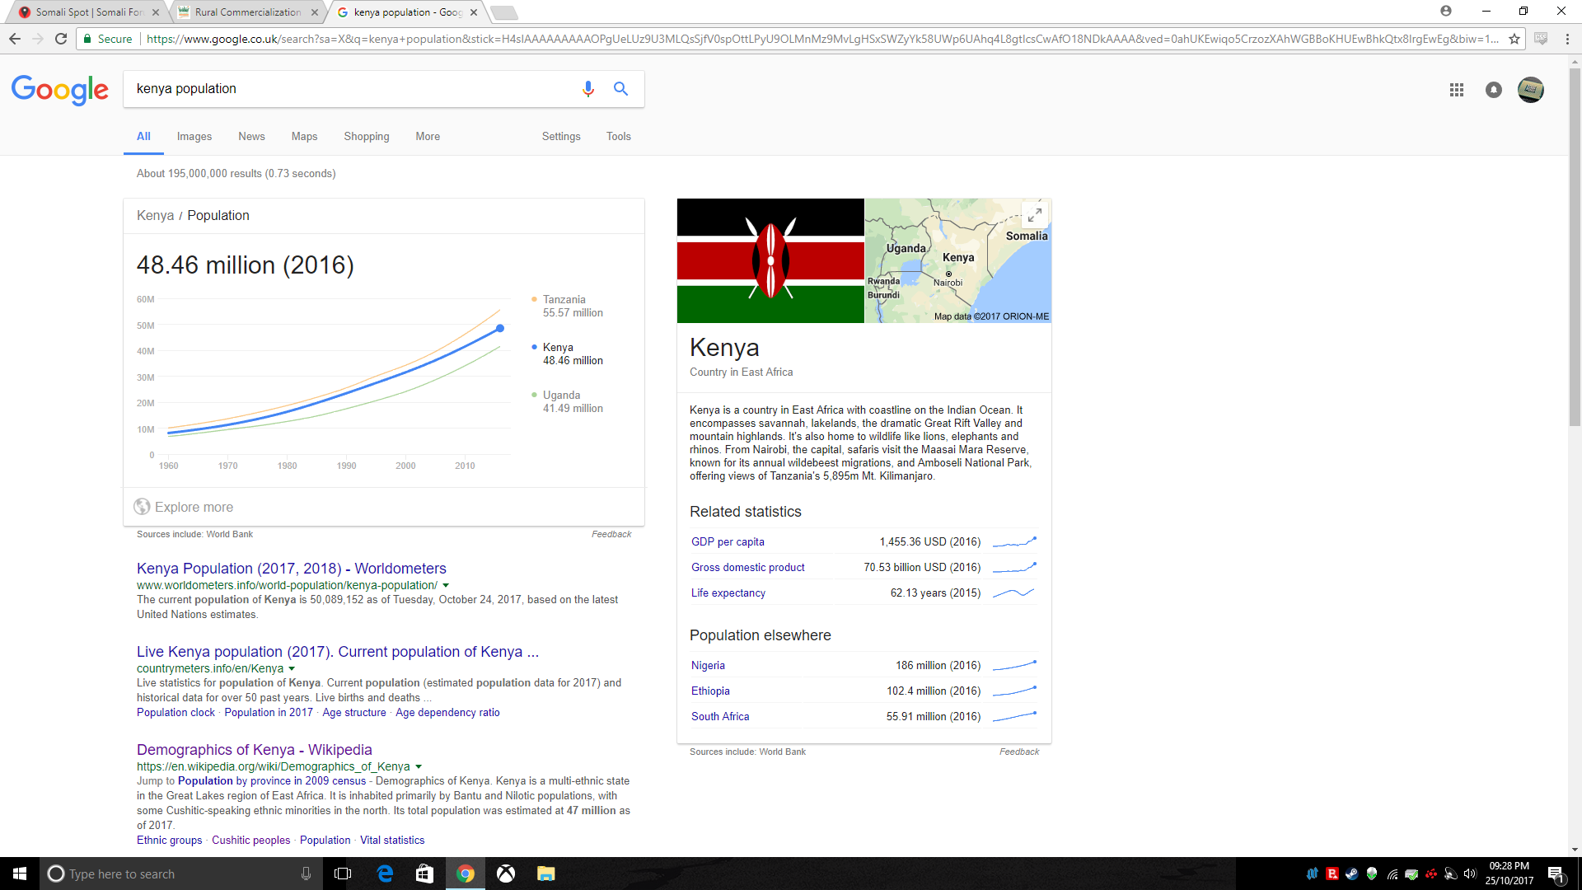Viewport: 1582px width, 890px height.
Task: Switch to the Shopping results tab
Action: tap(367, 137)
